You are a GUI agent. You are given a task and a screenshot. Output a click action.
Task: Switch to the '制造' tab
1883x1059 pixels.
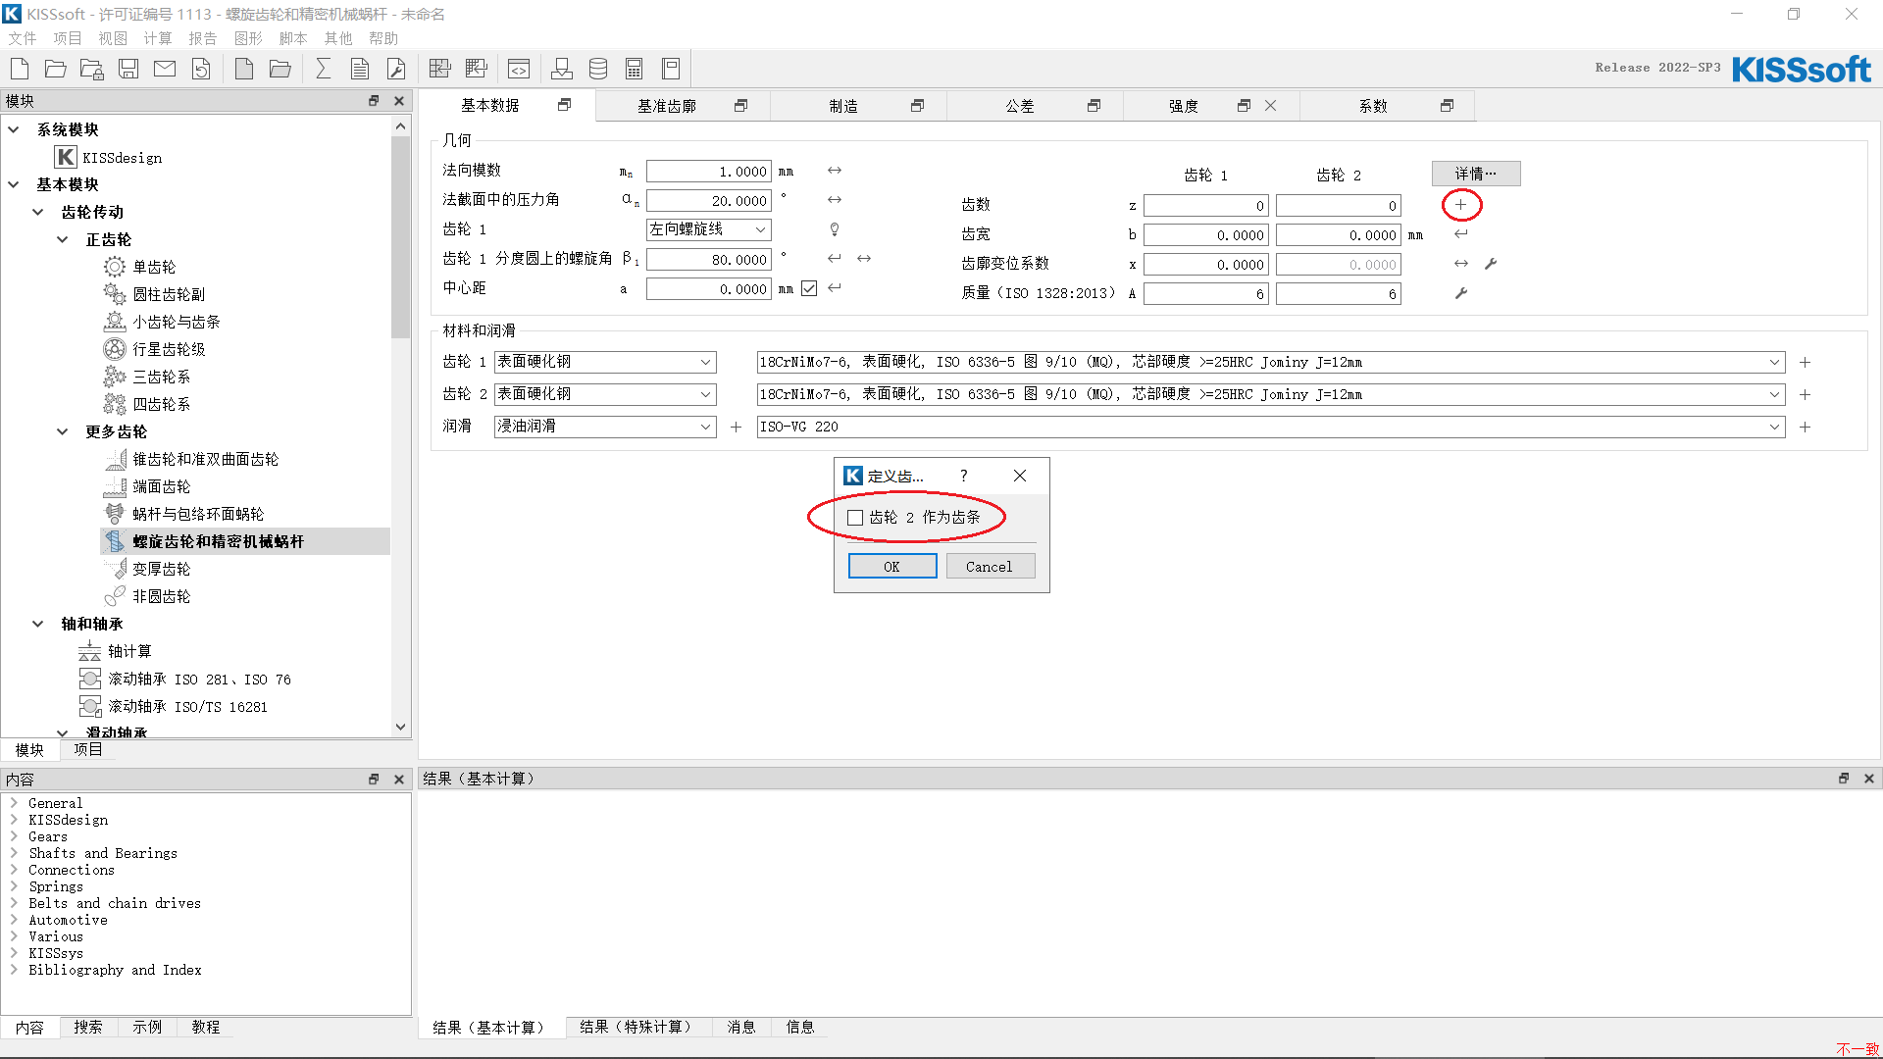pyautogui.click(x=843, y=106)
